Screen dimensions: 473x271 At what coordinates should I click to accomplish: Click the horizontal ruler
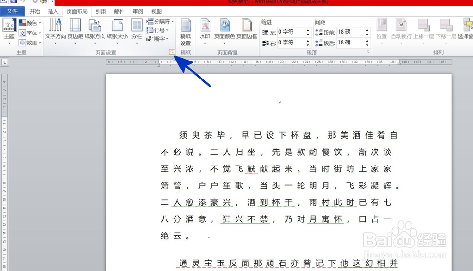279,62
